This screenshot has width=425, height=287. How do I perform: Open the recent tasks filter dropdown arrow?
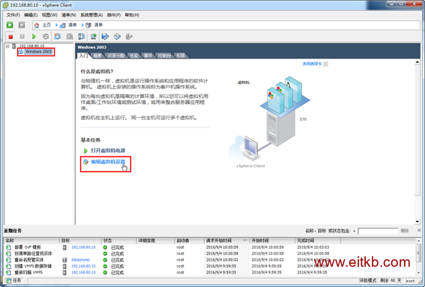[x=354, y=231]
